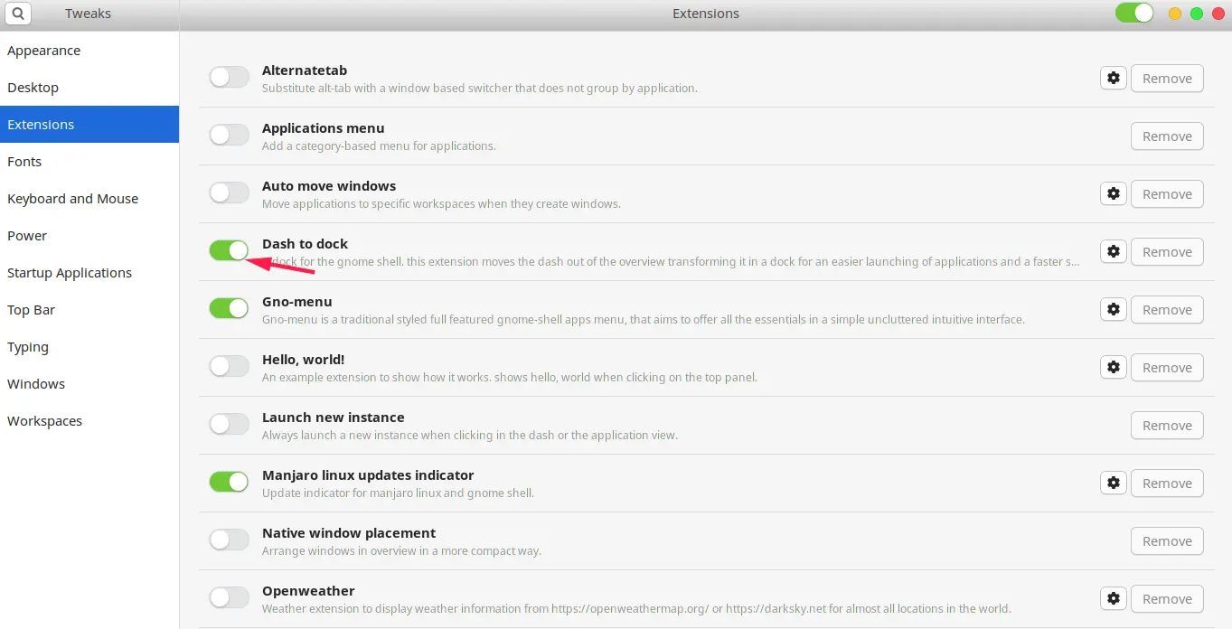
Task: Remove the Hello, world! extension
Action: [x=1167, y=368]
